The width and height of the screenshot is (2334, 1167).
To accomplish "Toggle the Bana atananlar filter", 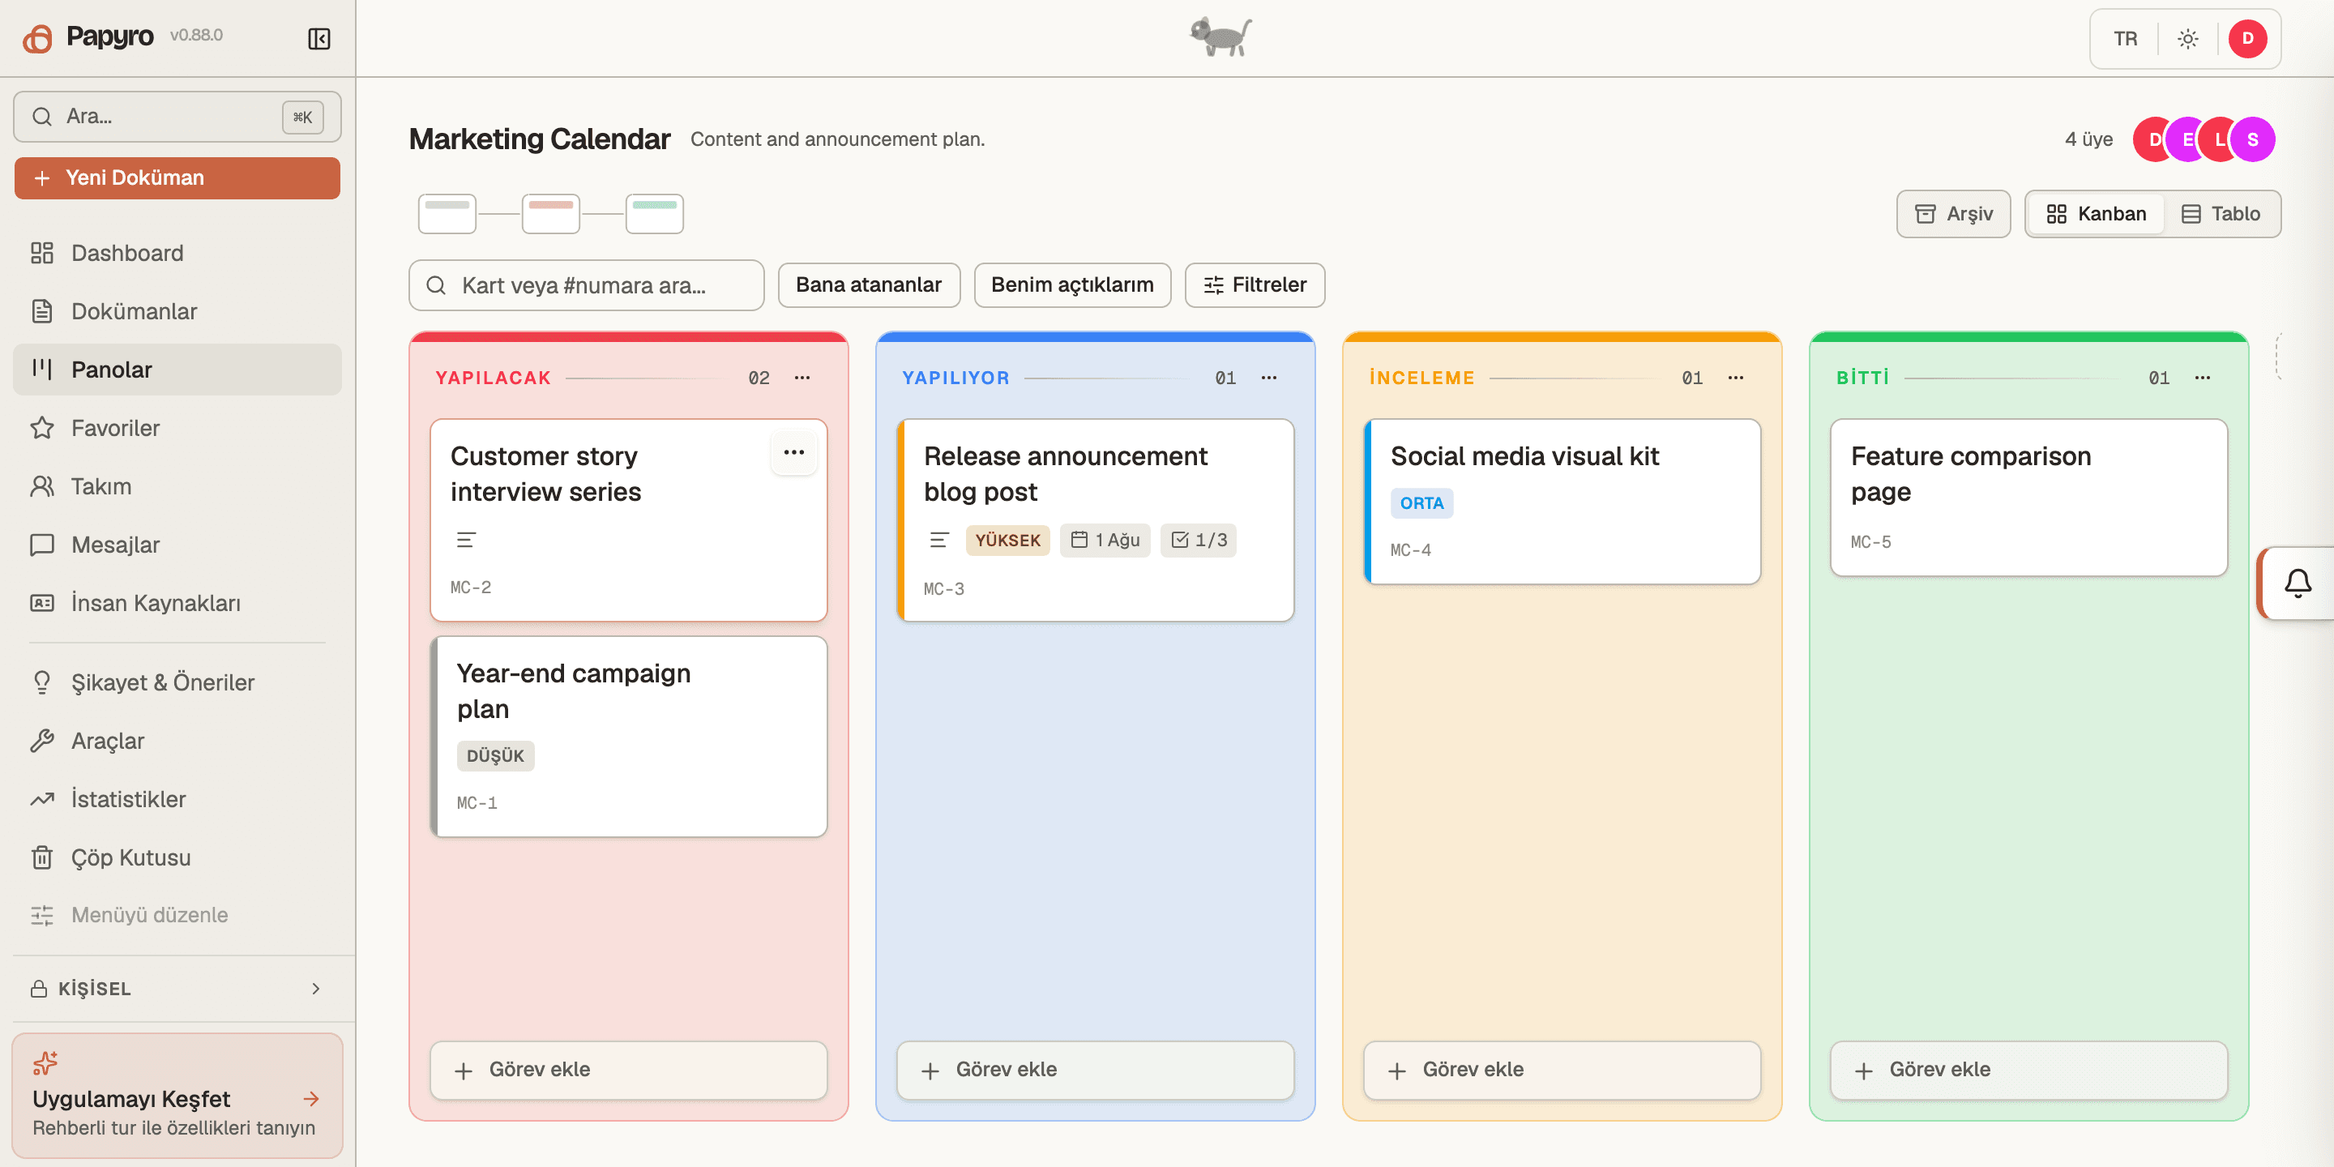I will (868, 285).
